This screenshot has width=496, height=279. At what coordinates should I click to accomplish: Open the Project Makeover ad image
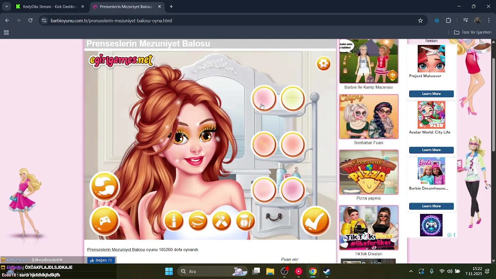(x=431, y=59)
